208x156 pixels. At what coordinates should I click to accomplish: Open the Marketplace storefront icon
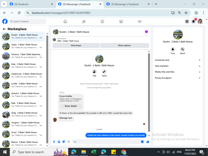pos(121,22)
